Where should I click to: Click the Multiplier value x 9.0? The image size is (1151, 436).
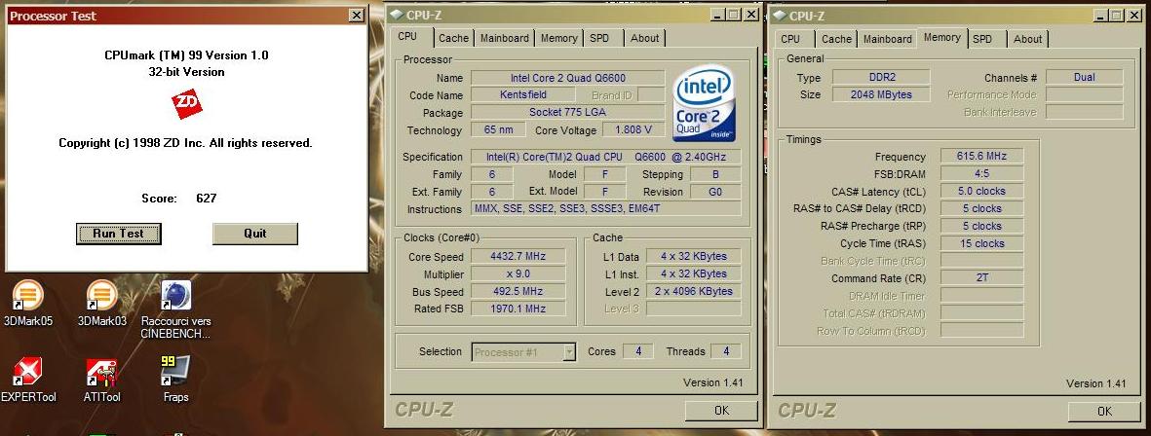coord(518,274)
